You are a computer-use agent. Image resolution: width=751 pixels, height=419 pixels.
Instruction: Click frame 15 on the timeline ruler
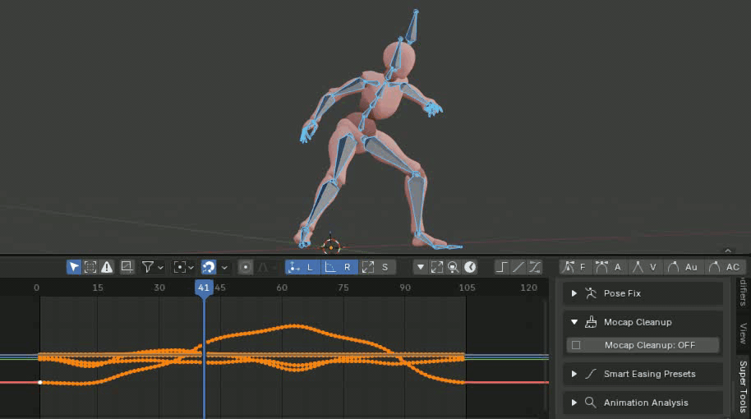tap(98, 288)
